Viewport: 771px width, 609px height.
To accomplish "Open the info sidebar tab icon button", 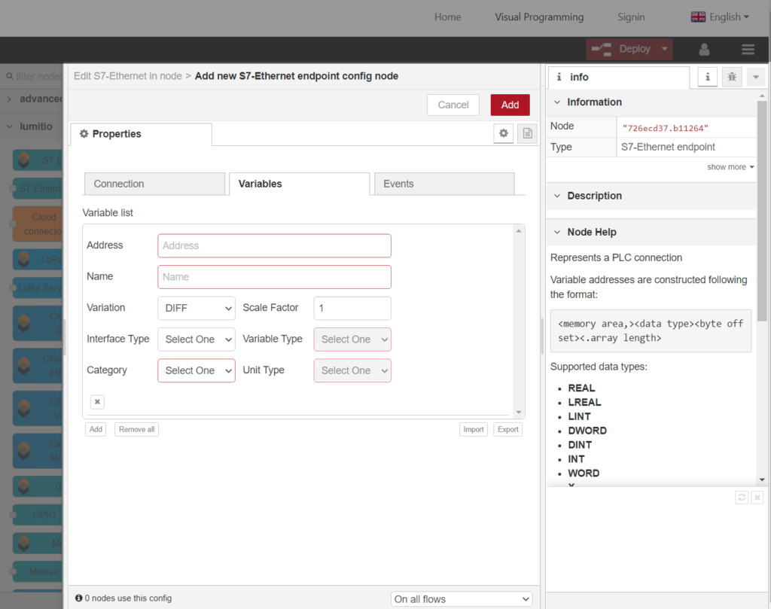I will coord(708,77).
